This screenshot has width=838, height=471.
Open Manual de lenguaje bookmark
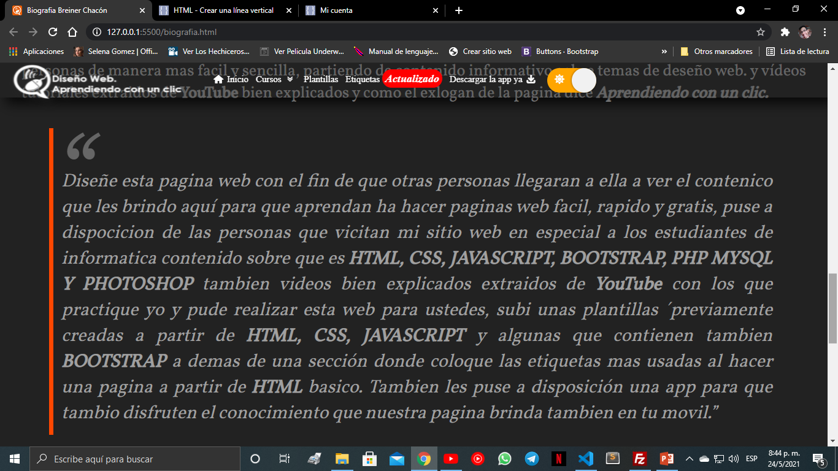tap(396, 52)
